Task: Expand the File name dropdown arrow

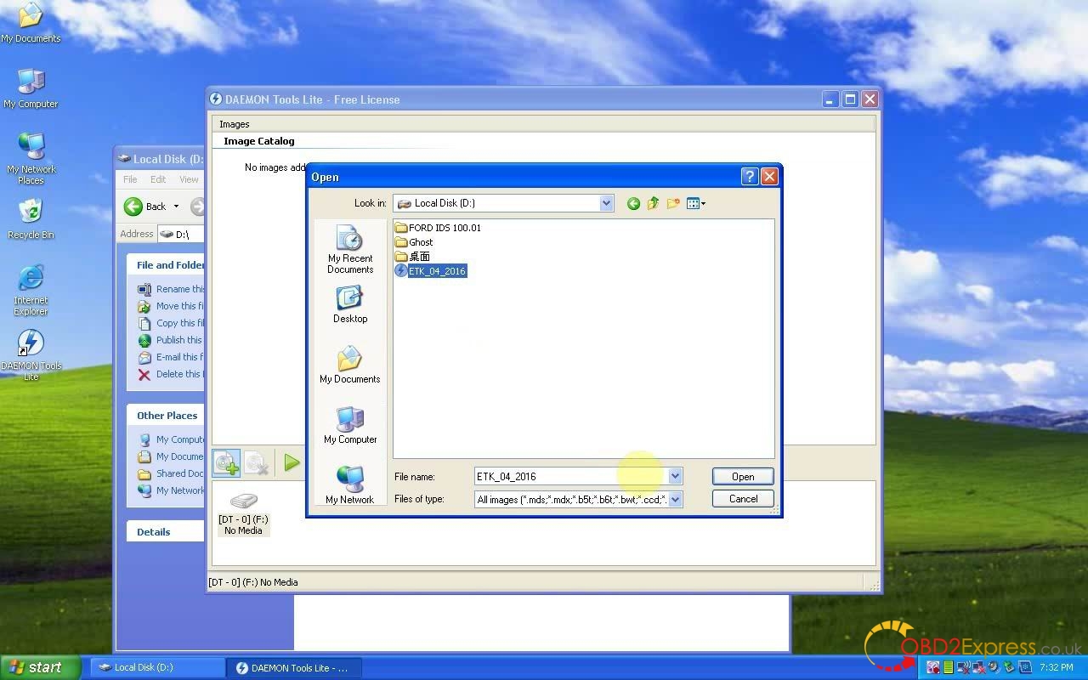Action: (675, 477)
